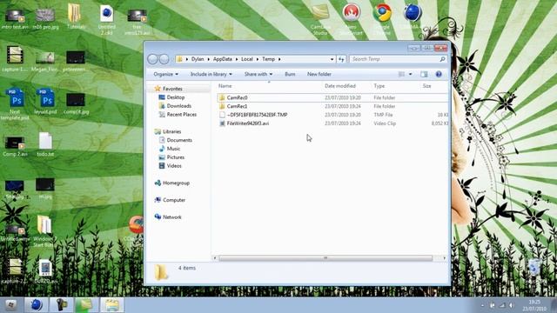Navigate to Local in the breadcrumb
557x313 pixels.
[x=247, y=59]
